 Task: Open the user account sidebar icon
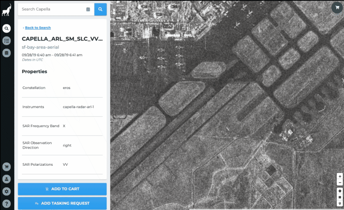6,179
